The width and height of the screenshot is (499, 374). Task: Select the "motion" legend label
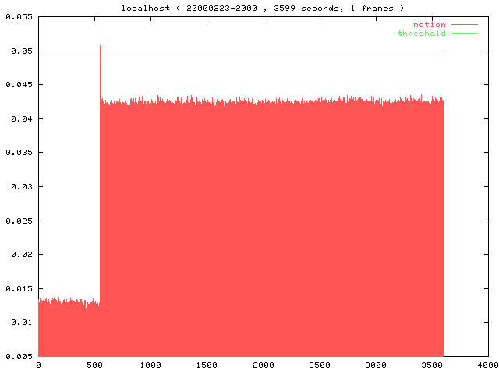click(430, 25)
